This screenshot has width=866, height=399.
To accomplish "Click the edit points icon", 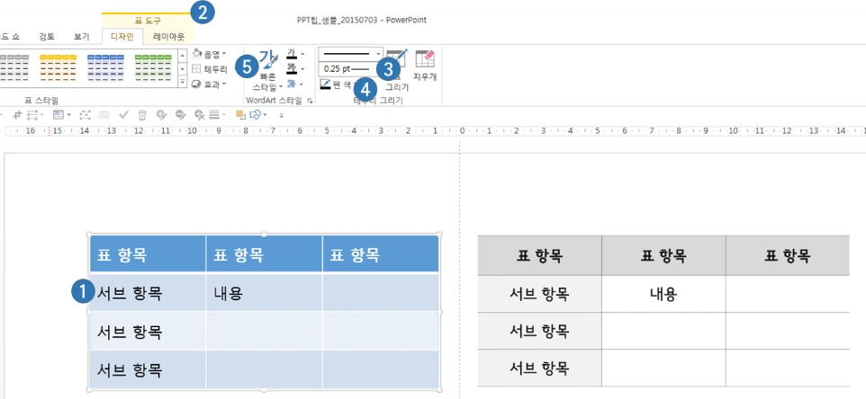I will [85, 115].
